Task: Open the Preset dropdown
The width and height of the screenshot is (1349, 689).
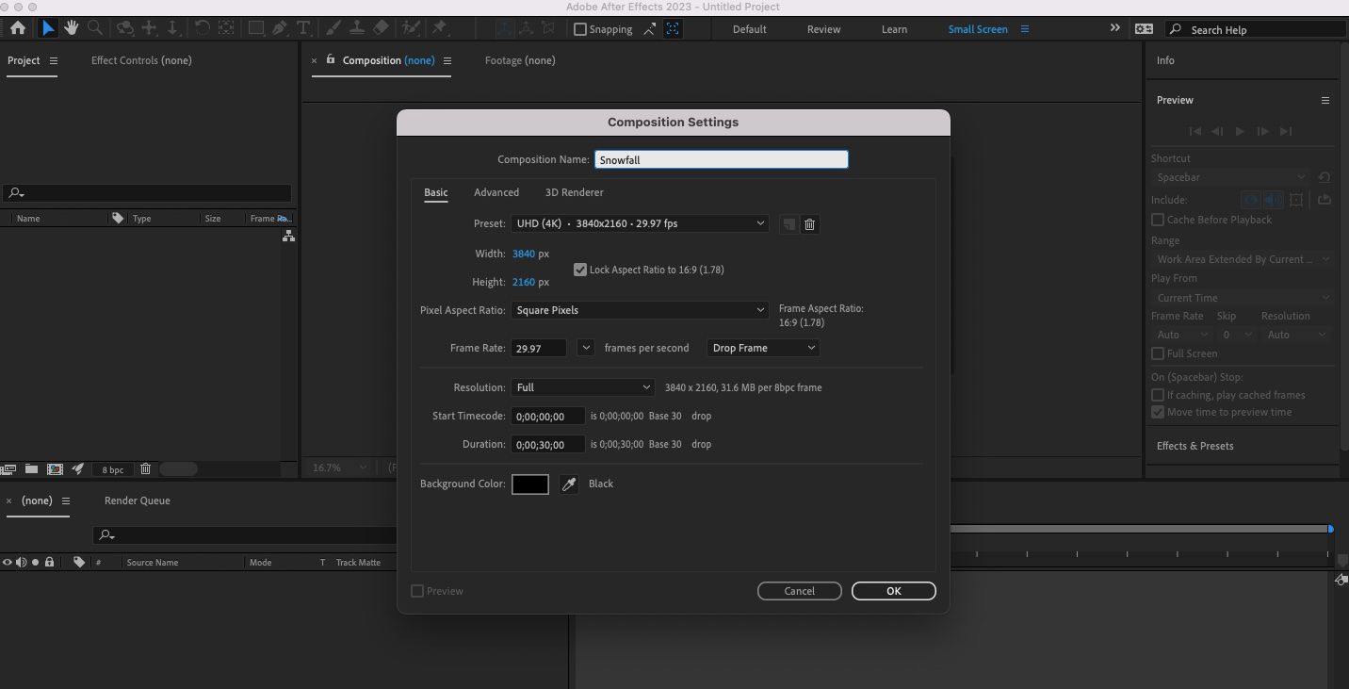Action: click(640, 223)
